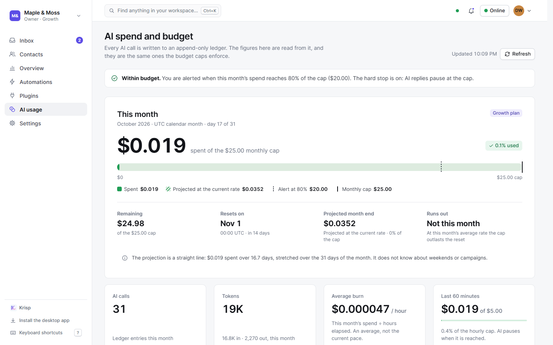Open the Settings page
The image size is (553, 345).
pyautogui.click(x=46, y=123)
